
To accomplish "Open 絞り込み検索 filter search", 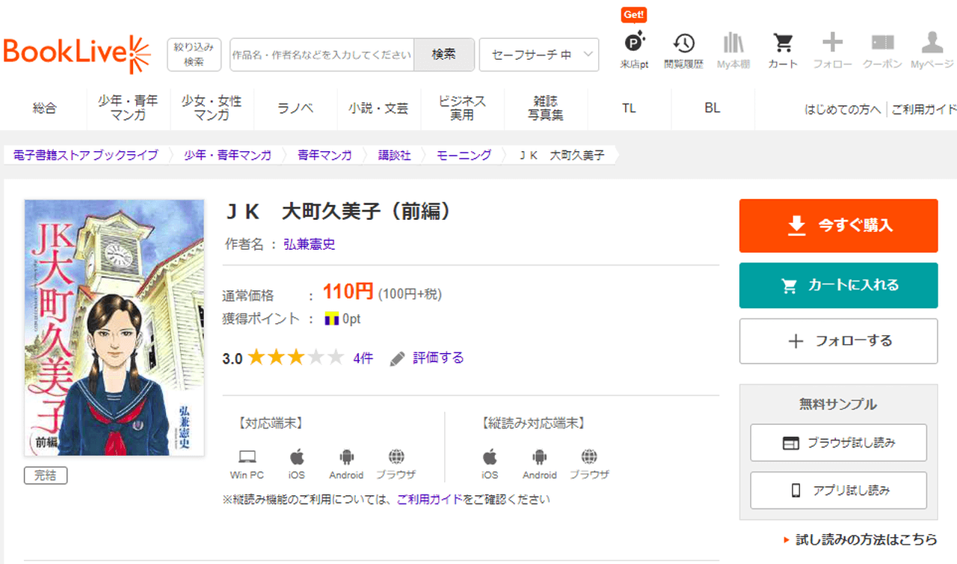I will coord(194,55).
